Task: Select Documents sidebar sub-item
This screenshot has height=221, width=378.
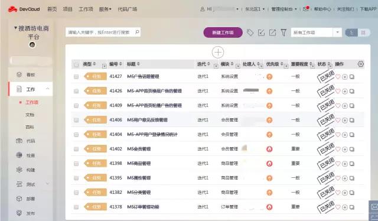Action: point(30,115)
